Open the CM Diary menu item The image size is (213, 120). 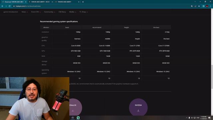(62, 12)
